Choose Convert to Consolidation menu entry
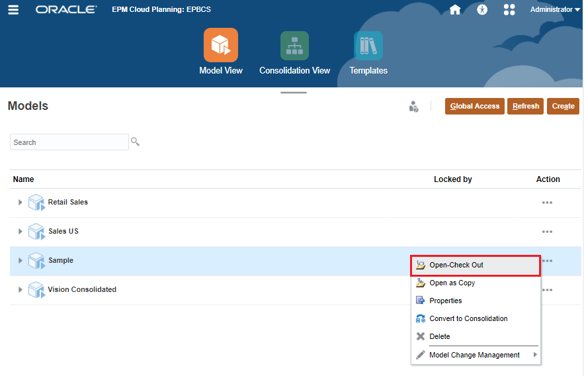Image resolution: width=584 pixels, height=376 pixels. [476, 318]
